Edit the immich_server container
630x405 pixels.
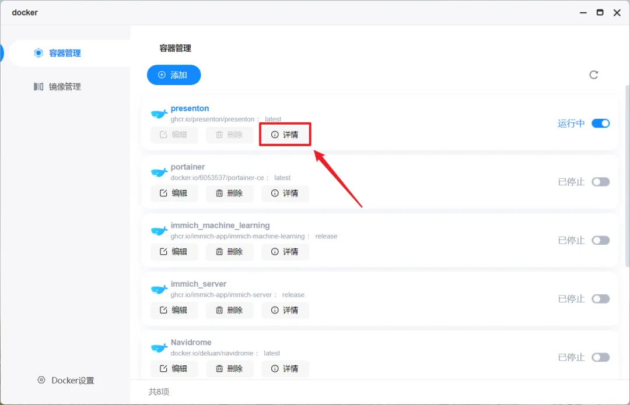pos(174,310)
